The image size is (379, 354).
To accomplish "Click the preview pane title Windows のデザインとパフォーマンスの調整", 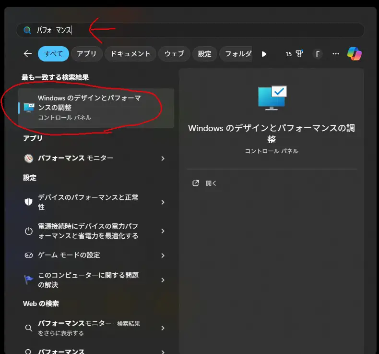I will (x=272, y=134).
